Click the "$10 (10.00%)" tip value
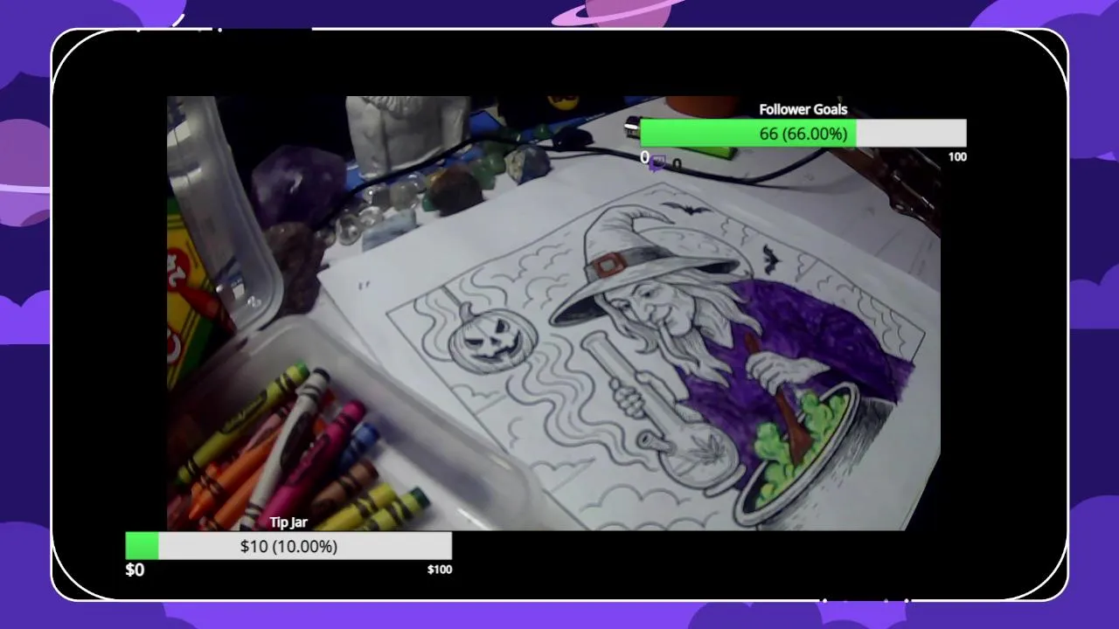Screen dimensions: 1119x629 tap(288, 546)
